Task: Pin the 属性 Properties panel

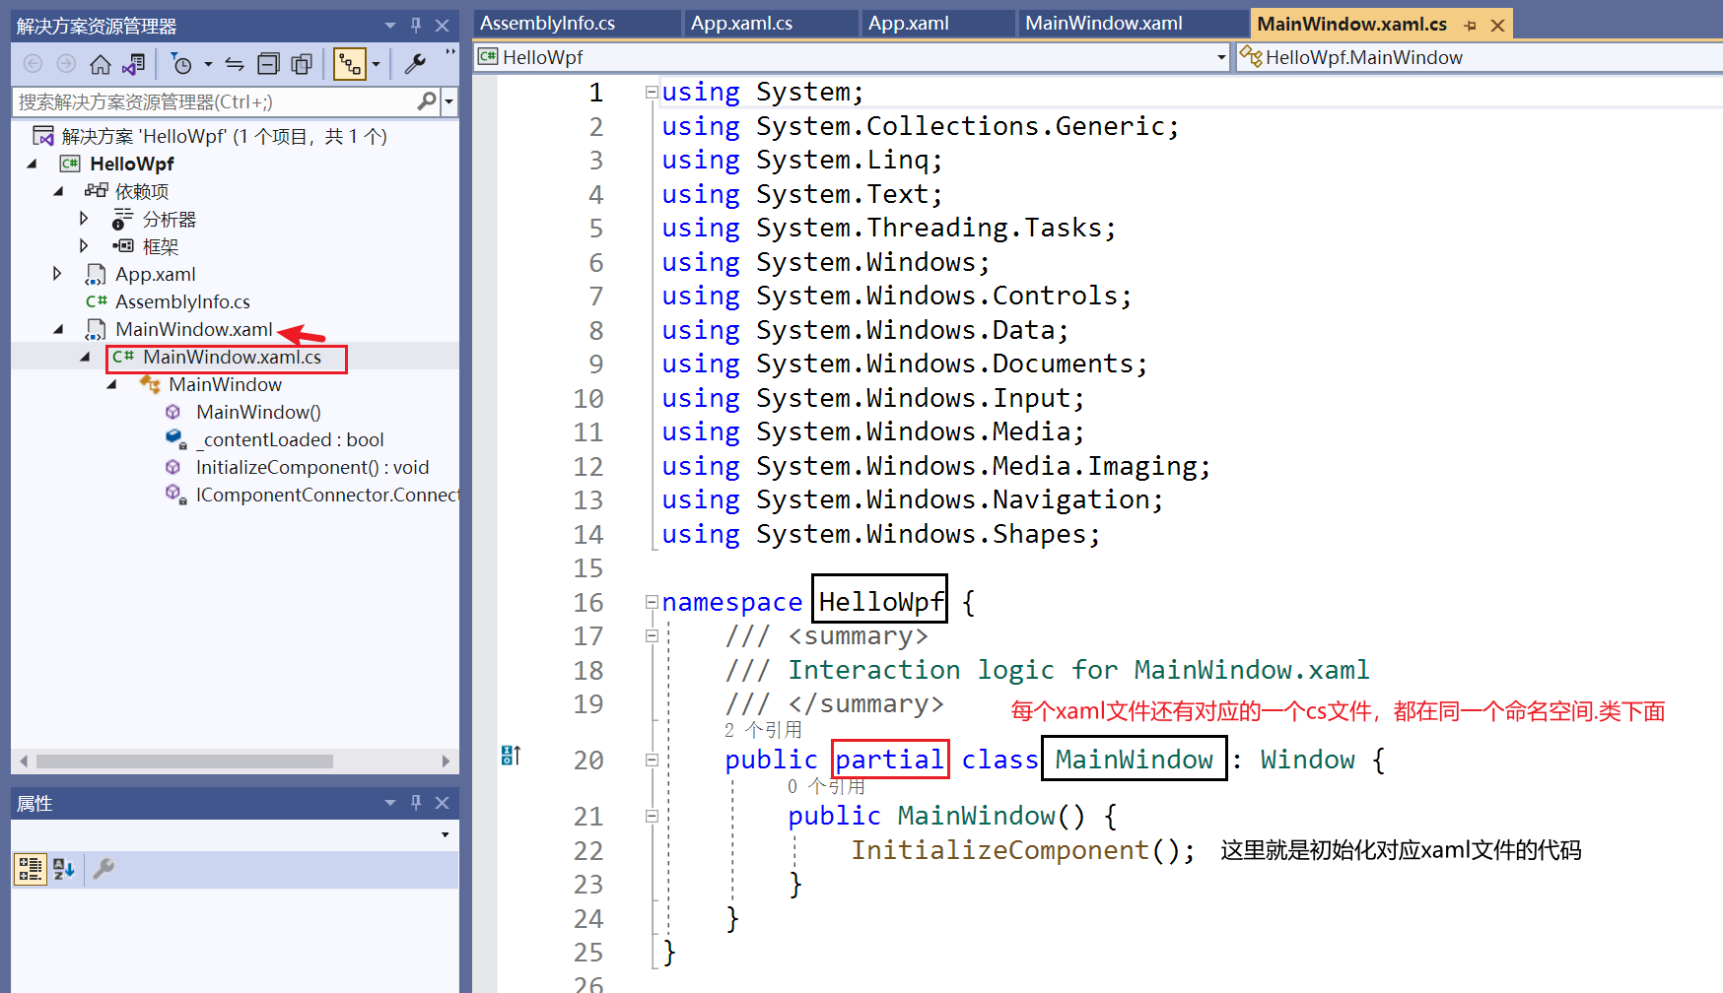Action: pyautogui.click(x=416, y=803)
